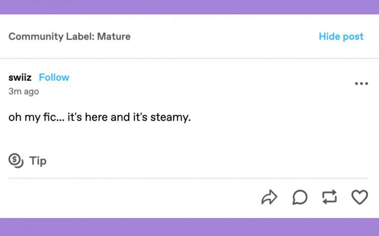Image resolution: width=379 pixels, height=236 pixels.
Task: Click the dollar coin Tip icon
Action: (x=16, y=160)
